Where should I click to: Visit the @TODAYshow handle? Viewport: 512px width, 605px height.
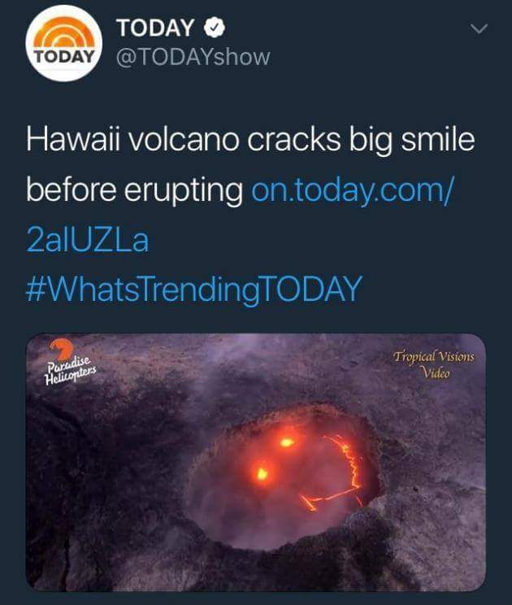coord(193,58)
